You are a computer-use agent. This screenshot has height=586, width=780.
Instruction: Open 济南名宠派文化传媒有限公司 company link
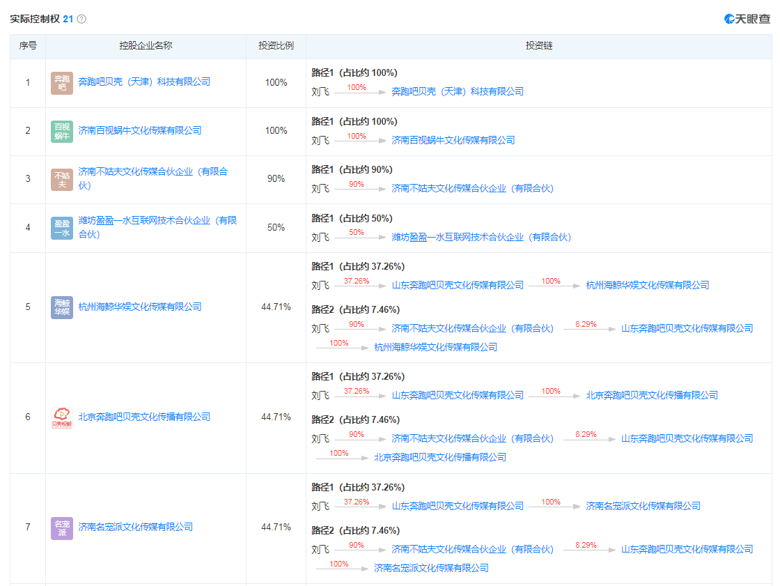136,527
